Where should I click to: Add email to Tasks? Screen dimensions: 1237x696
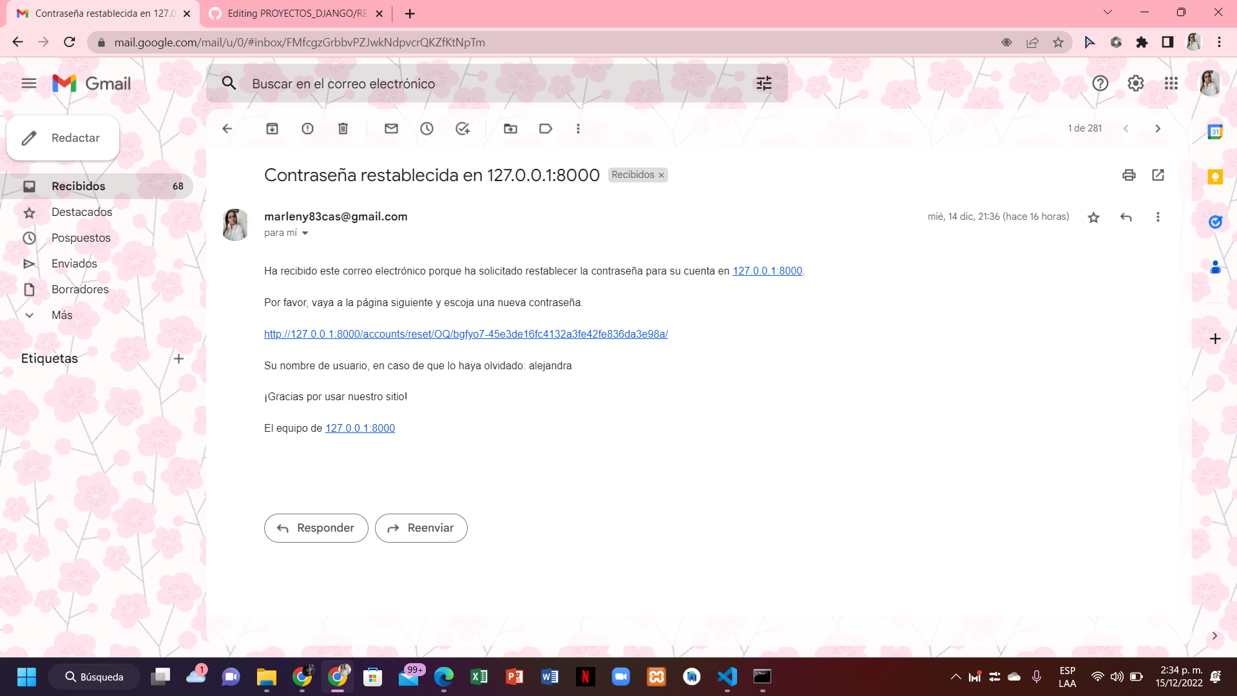click(463, 128)
